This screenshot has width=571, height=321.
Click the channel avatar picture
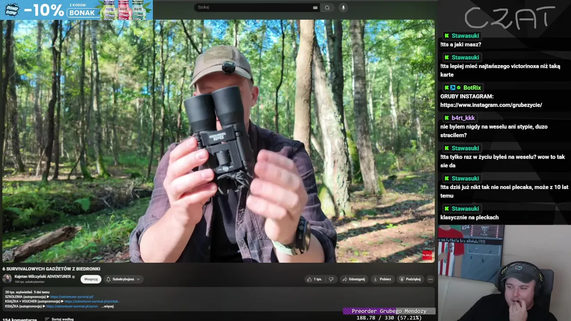coord(7,279)
